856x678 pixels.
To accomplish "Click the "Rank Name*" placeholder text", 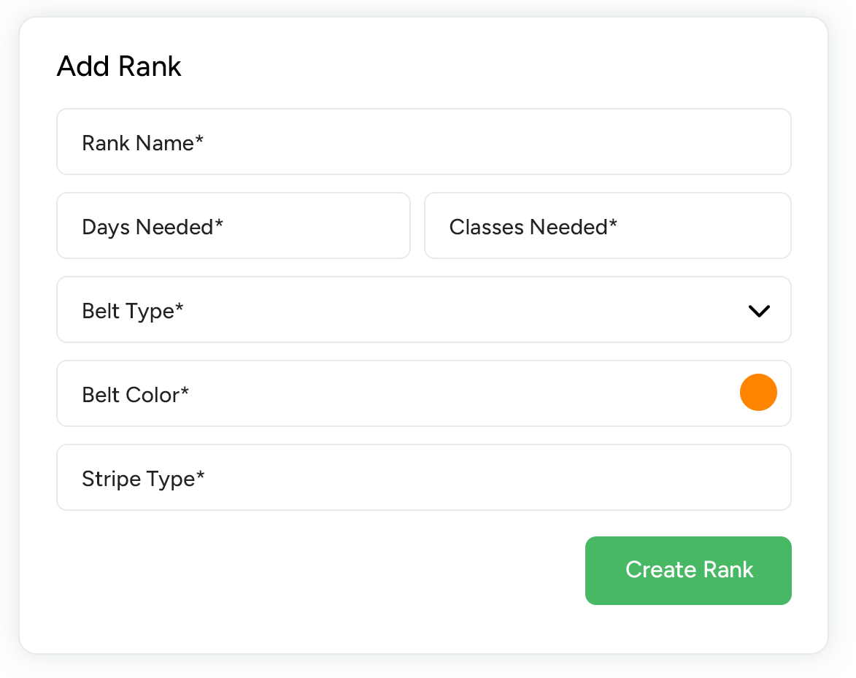I will pos(142,143).
